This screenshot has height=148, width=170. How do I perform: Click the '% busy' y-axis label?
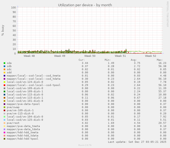click(3, 30)
